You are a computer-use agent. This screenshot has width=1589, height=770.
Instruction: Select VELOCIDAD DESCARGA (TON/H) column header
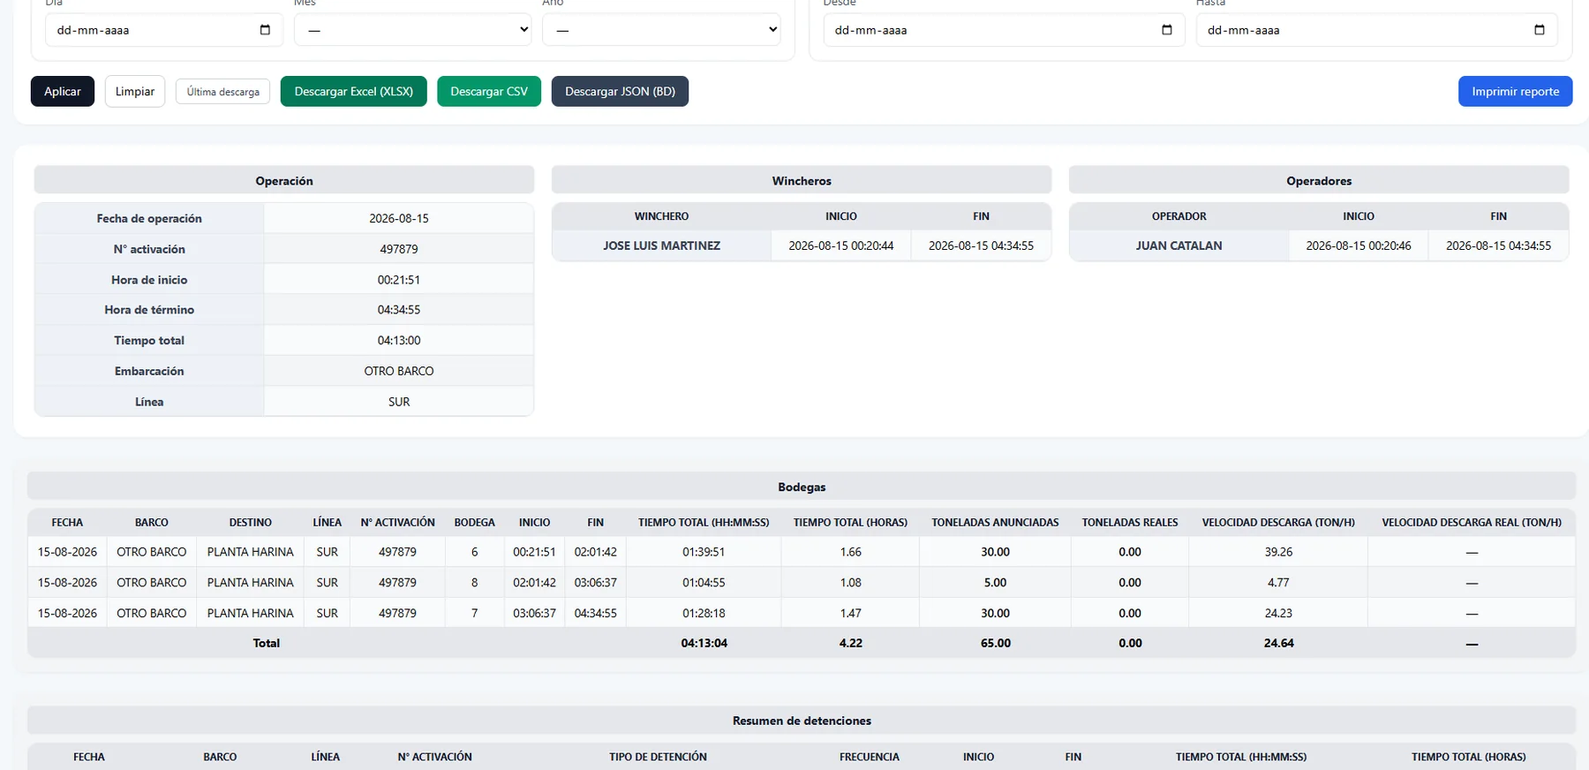pos(1278,522)
